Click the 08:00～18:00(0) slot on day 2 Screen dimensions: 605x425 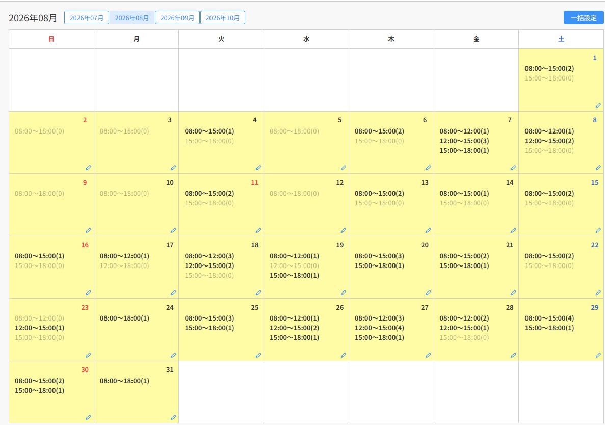pos(39,131)
